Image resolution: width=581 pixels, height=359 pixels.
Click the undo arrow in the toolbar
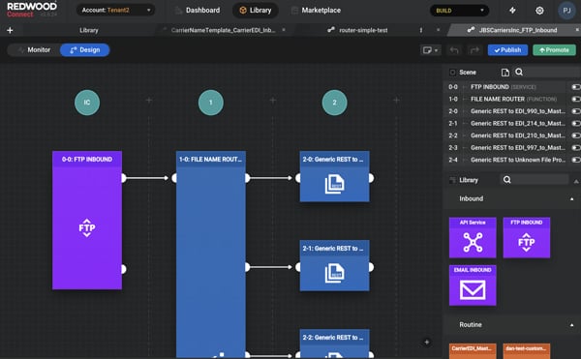tap(454, 50)
